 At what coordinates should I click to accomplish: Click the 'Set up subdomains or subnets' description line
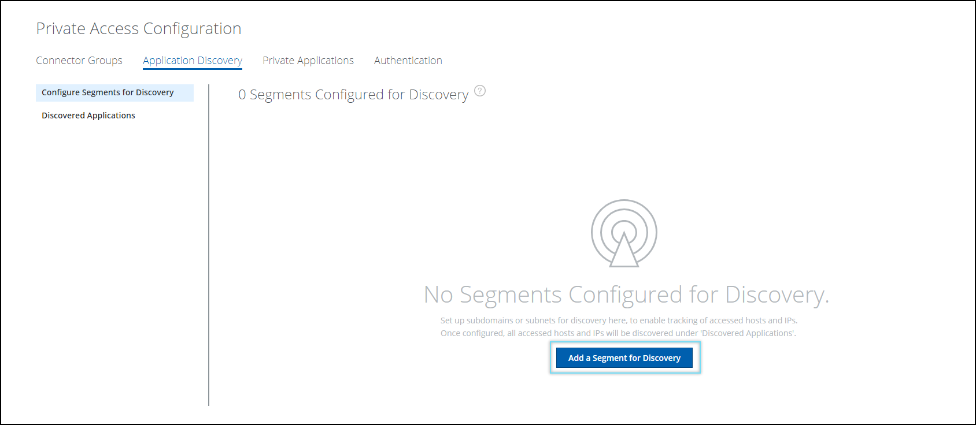click(x=619, y=320)
